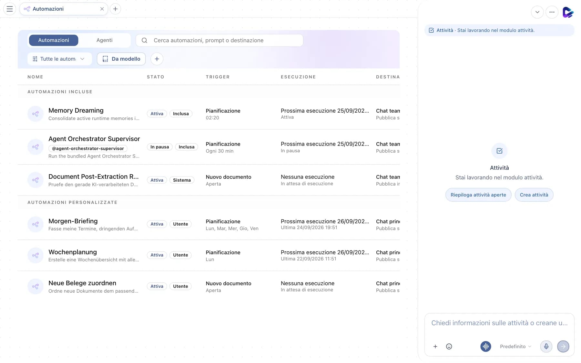Click Sistema badge on Document Post-Extraction row

pyautogui.click(x=182, y=180)
